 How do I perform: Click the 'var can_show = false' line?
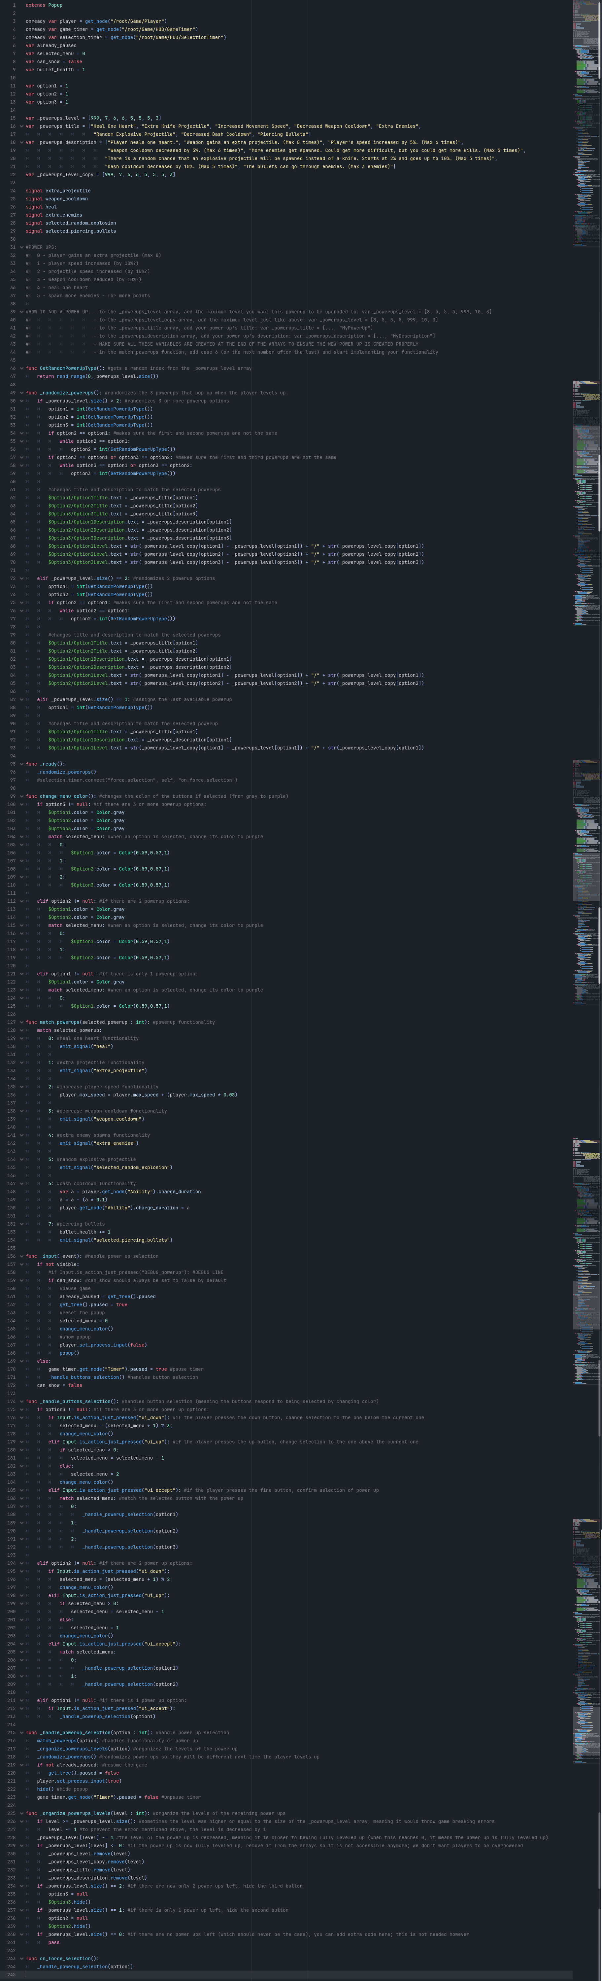(54, 61)
